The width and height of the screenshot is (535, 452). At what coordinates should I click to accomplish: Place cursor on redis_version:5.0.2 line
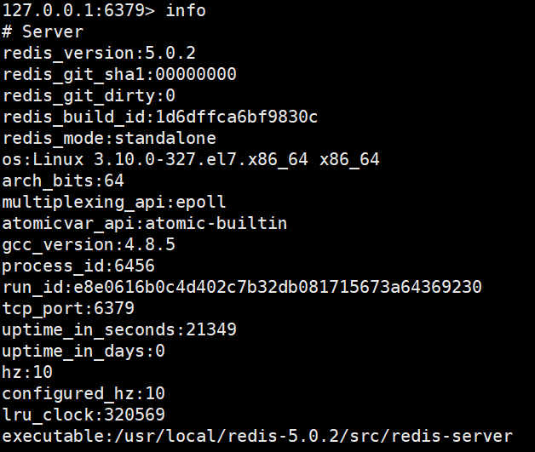[99, 53]
